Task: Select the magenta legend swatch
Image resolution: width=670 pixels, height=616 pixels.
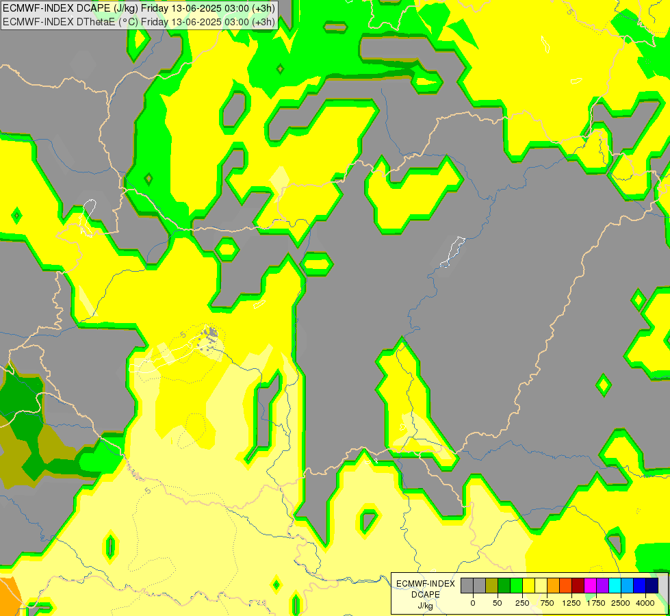Action: coord(590,585)
